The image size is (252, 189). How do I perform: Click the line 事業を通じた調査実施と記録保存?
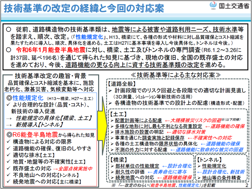click(150, 138)
